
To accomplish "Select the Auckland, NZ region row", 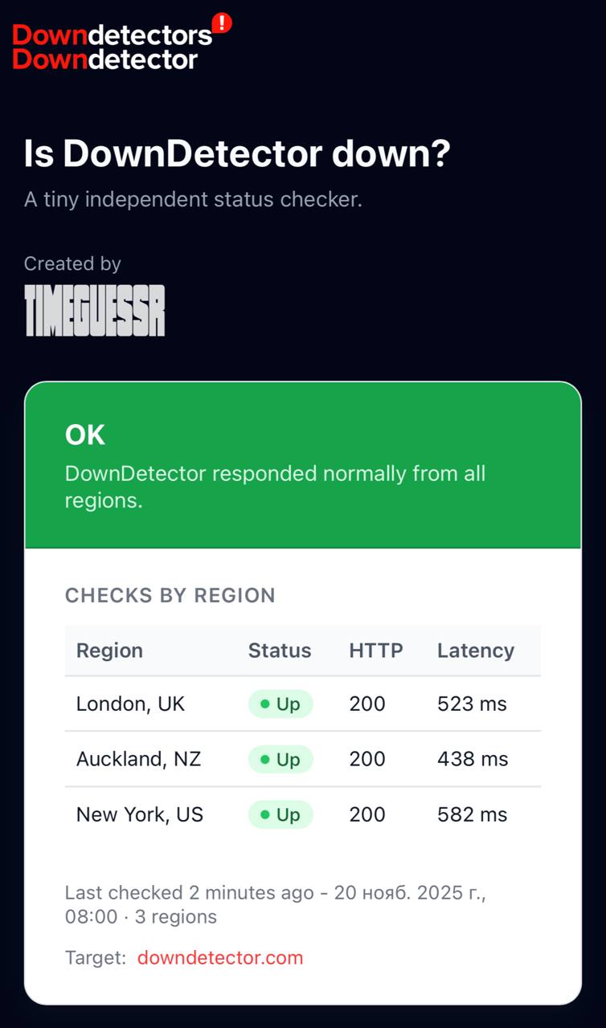I will coord(138,759).
